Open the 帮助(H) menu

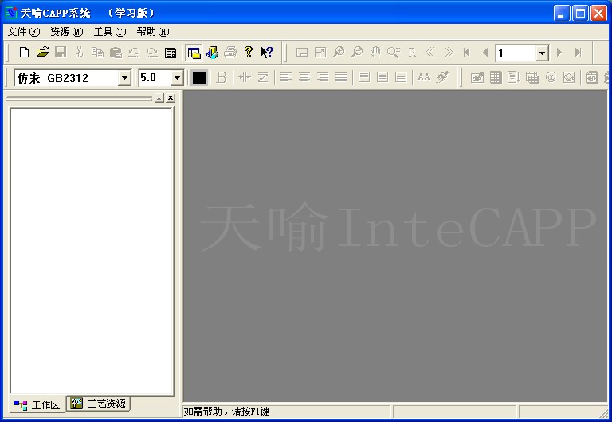pyautogui.click(x=153, y=32)
